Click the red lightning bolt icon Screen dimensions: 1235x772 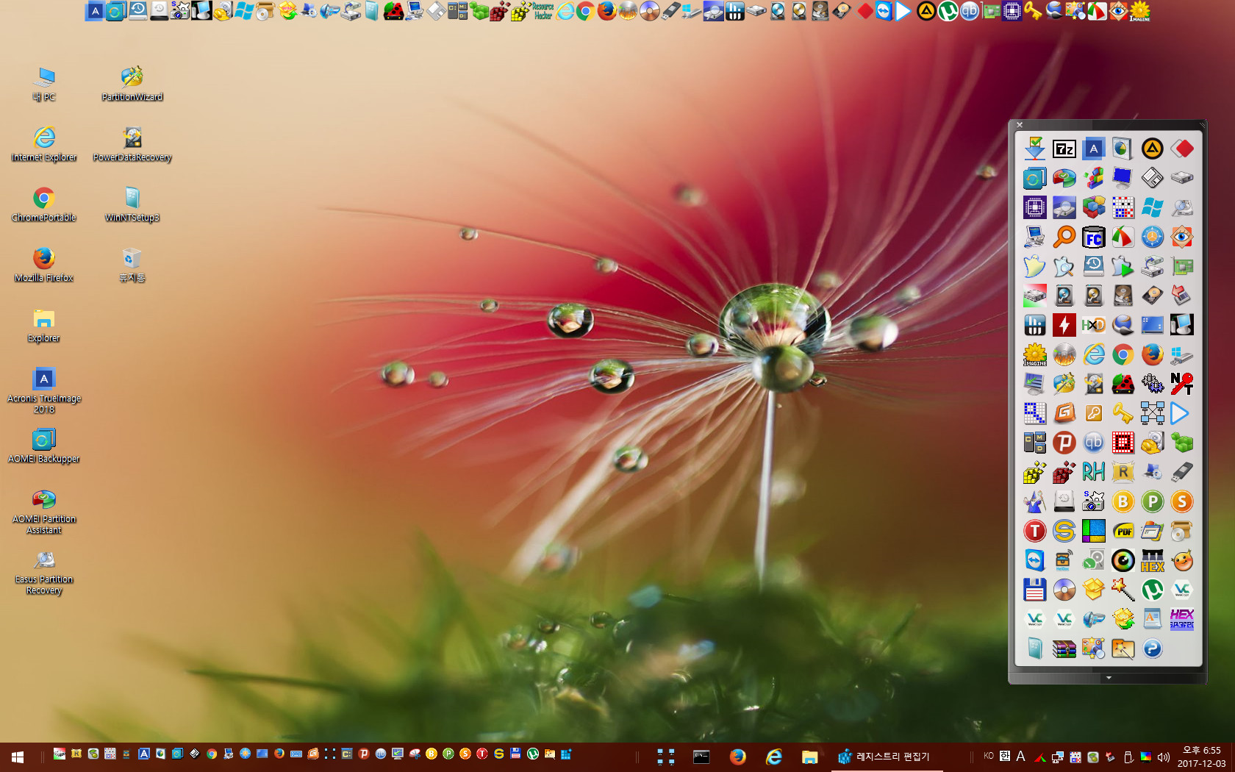1064,326
